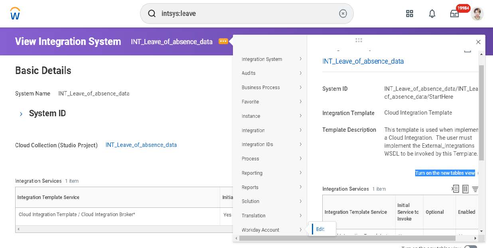
Task: Expand Integration IDs chevron arrow
Action: (x=300, y=144)
